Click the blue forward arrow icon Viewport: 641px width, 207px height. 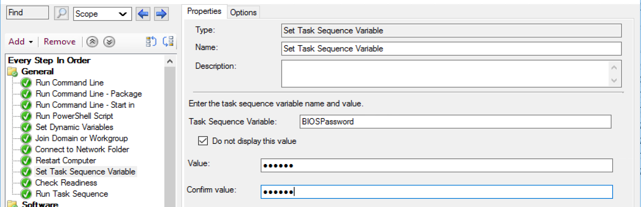coord(161,14)
